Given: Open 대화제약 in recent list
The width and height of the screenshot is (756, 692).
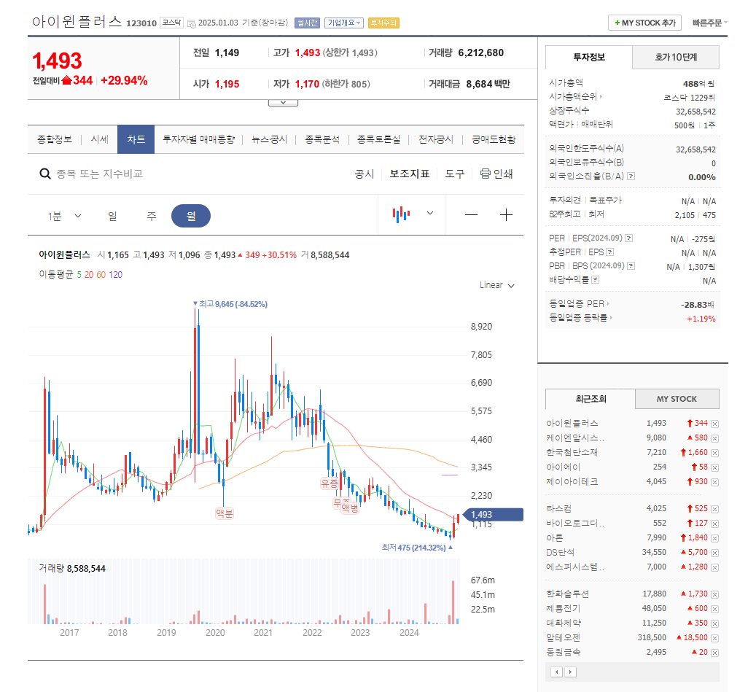Looking at the screenshot, I should coord(564,623).
